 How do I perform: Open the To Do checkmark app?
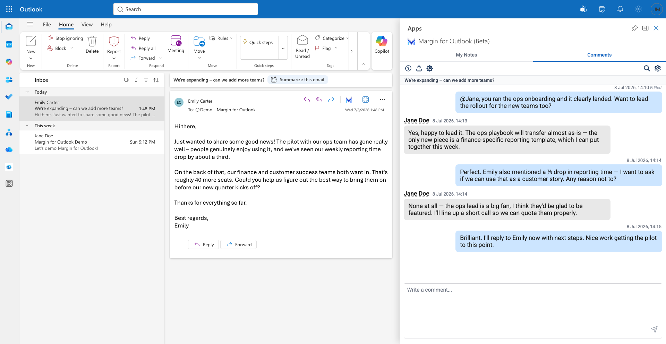[x=9, y=97]
